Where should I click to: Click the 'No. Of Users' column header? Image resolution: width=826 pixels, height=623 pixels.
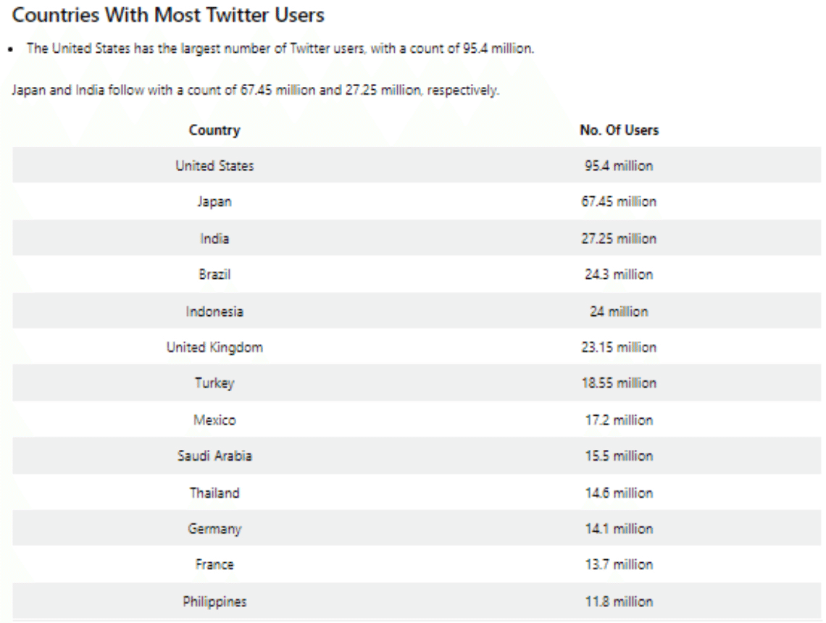tap(619, 130)
